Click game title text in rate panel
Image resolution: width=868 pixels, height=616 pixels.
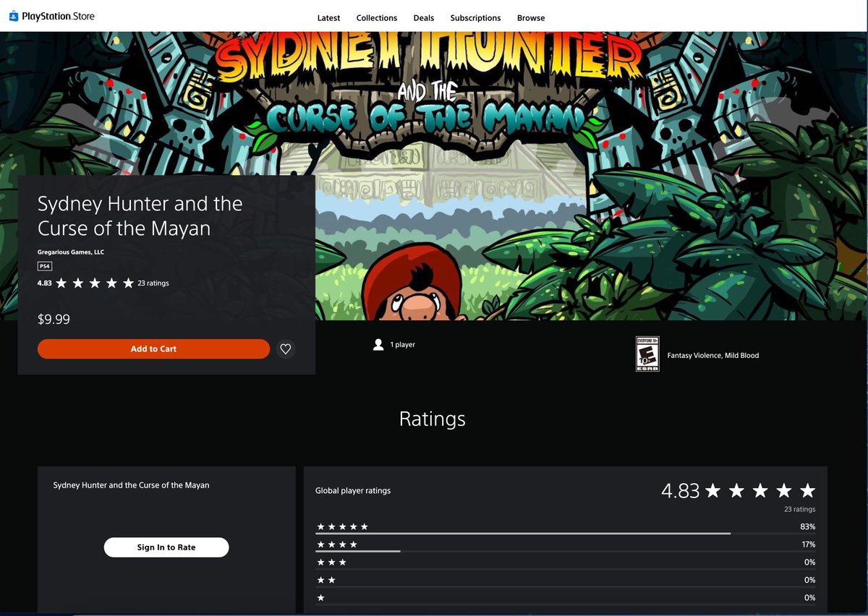(x=131, y=485)
